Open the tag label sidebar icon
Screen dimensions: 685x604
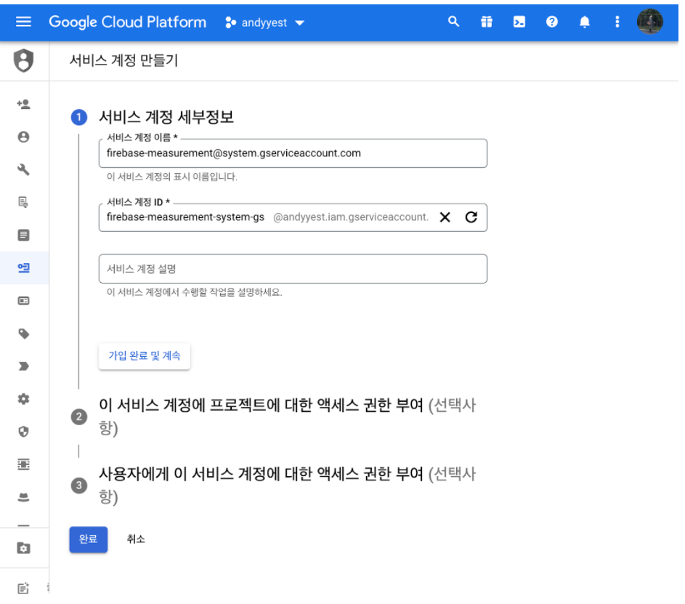point(23,334)
